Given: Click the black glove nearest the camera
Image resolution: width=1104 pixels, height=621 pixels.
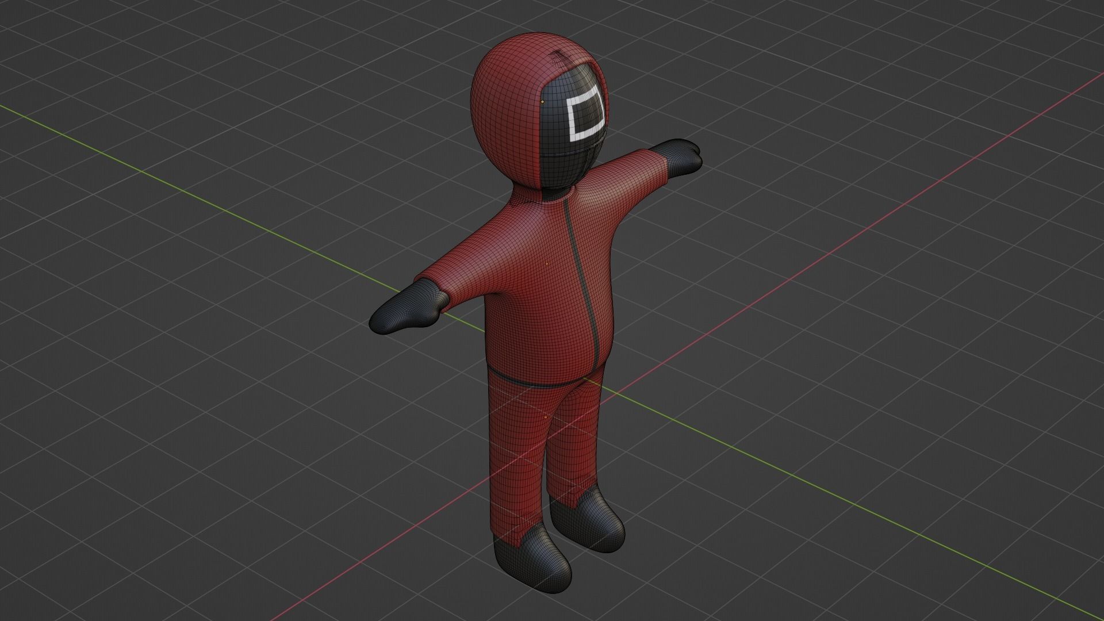Looking at the screenshot, I should coord(408,306).
